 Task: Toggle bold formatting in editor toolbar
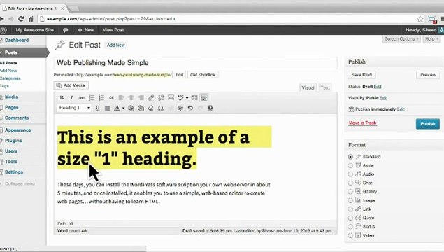tap(62, 98)
